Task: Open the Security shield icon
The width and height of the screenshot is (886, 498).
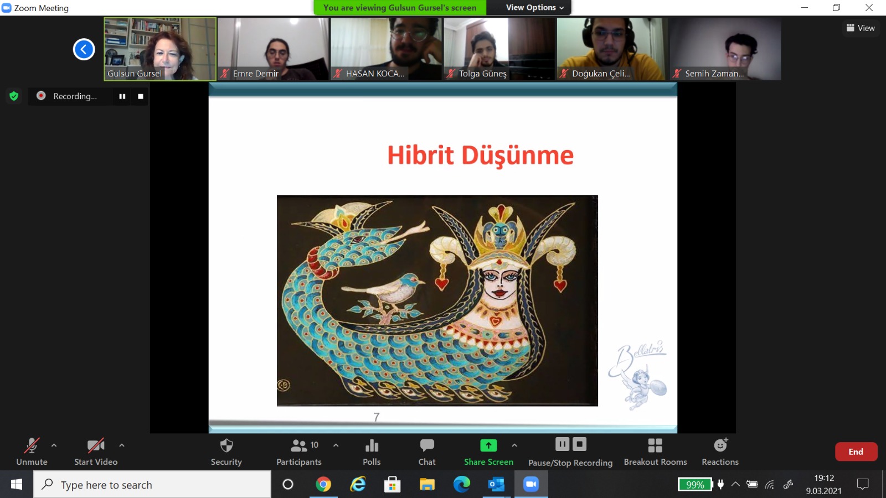Action: click(x=226, y=446)
